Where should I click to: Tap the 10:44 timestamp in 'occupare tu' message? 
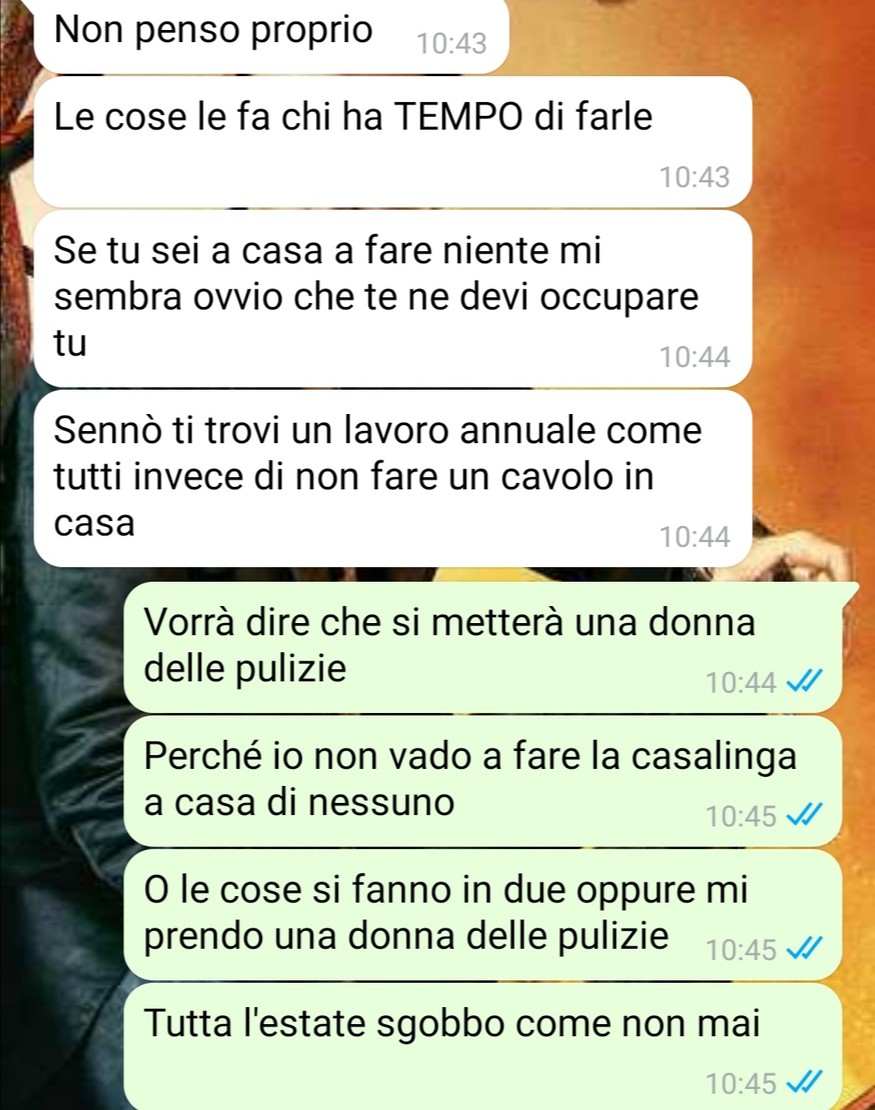coord(694,356)
